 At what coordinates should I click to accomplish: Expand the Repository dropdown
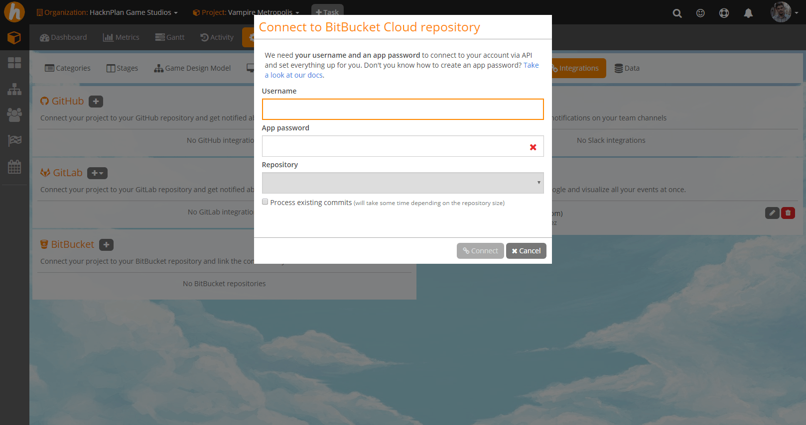403,183
